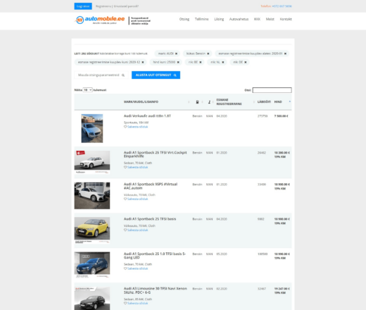Remove the 'hind kuni: 25000' filter

coord(178,62)
